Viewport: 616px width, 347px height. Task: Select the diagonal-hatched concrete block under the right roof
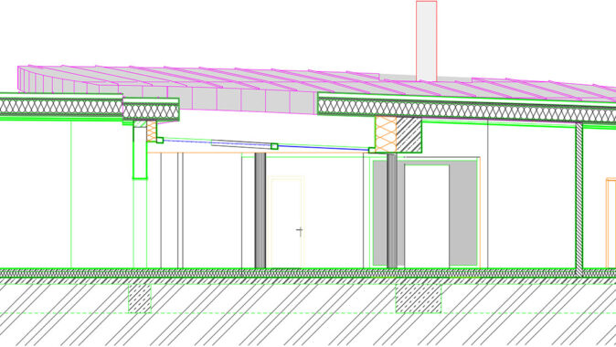(x=409, y=135)
